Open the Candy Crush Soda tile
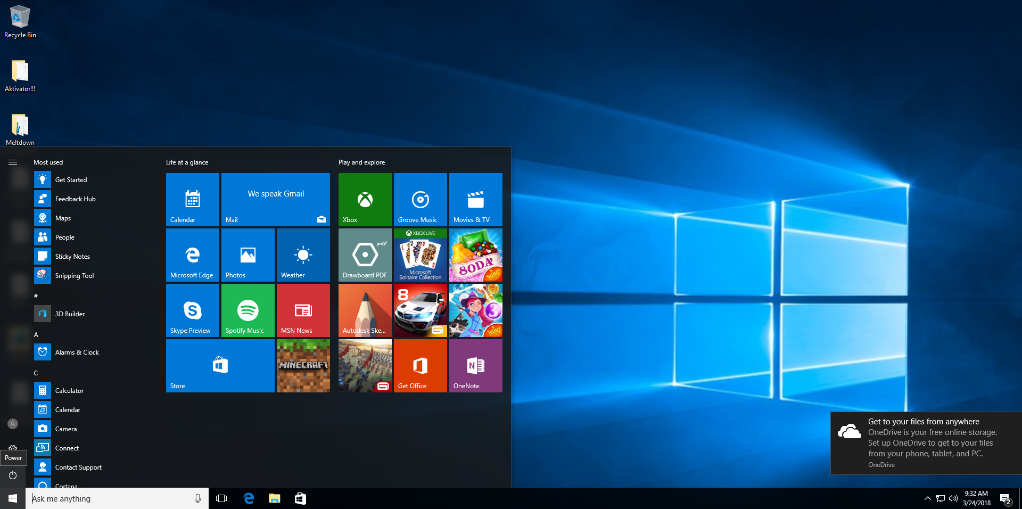This screenshot has width=1022, height=509. 476,255
